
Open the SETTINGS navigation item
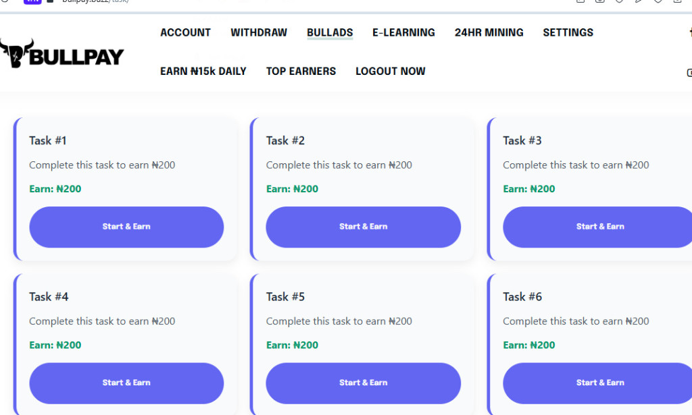[x=568, y=32]
